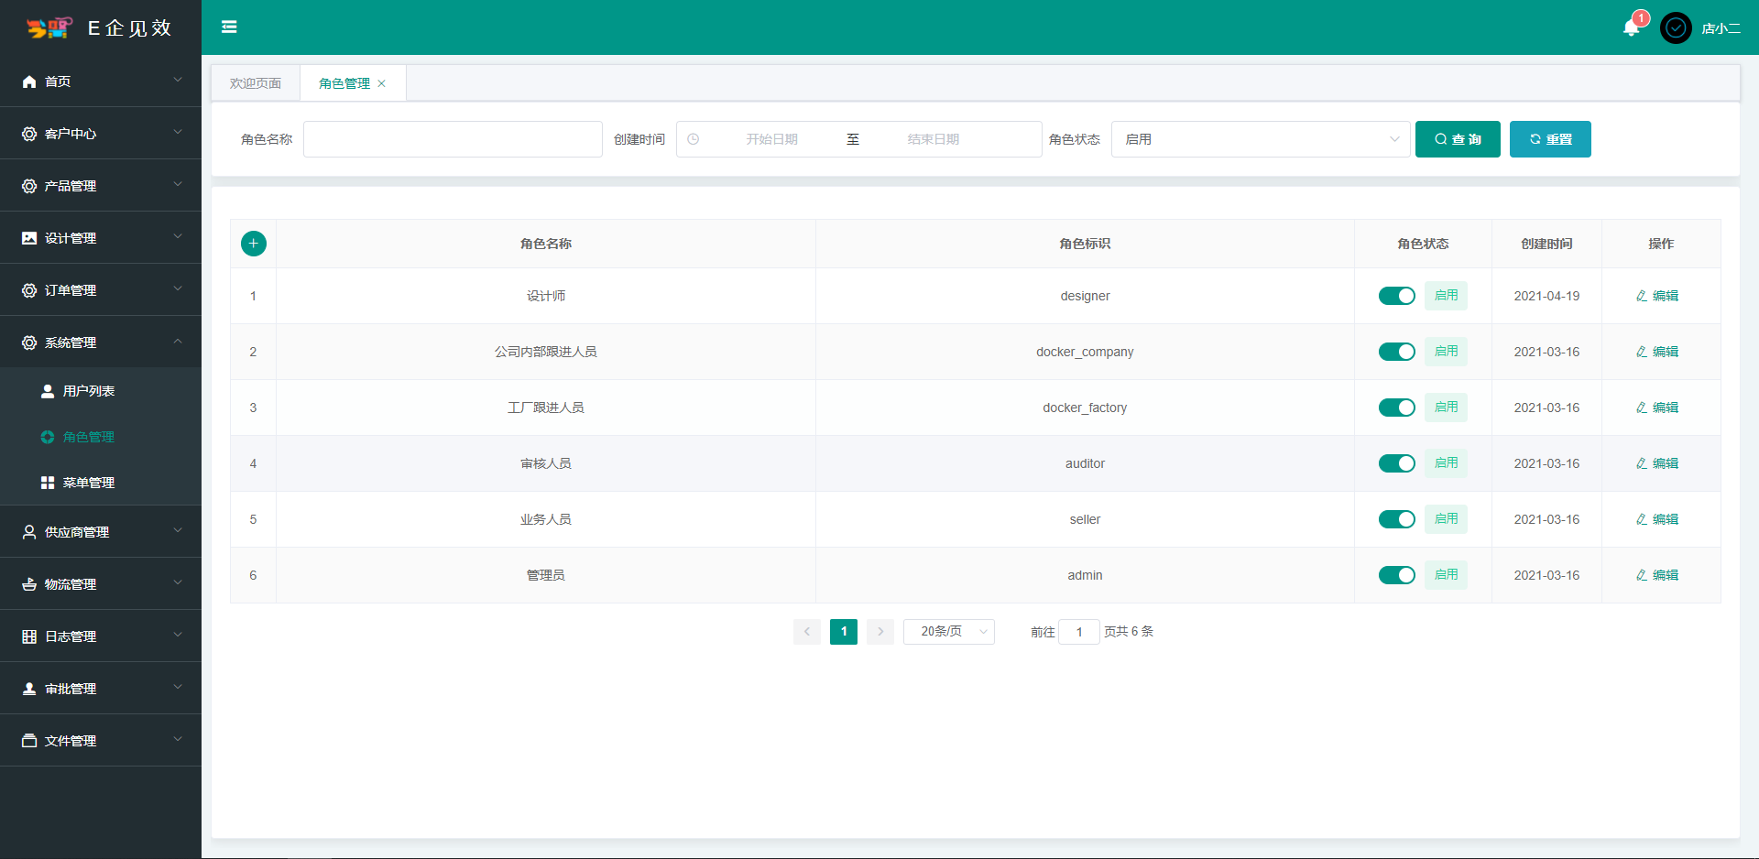Screen dimensions: 1759x859
Task: Click the page number input field
Action: (1078, 631)
